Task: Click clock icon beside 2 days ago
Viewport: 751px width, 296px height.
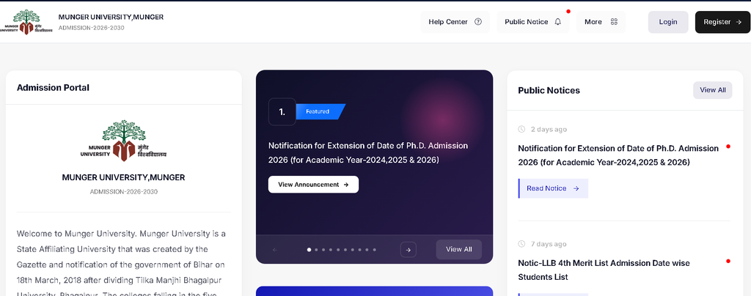Action: pos(521,130)
